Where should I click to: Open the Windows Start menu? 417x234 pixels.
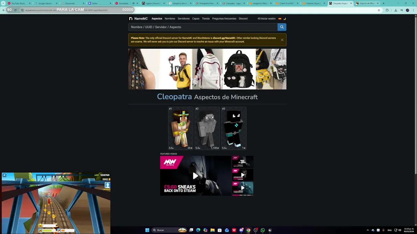coord(147,230)
